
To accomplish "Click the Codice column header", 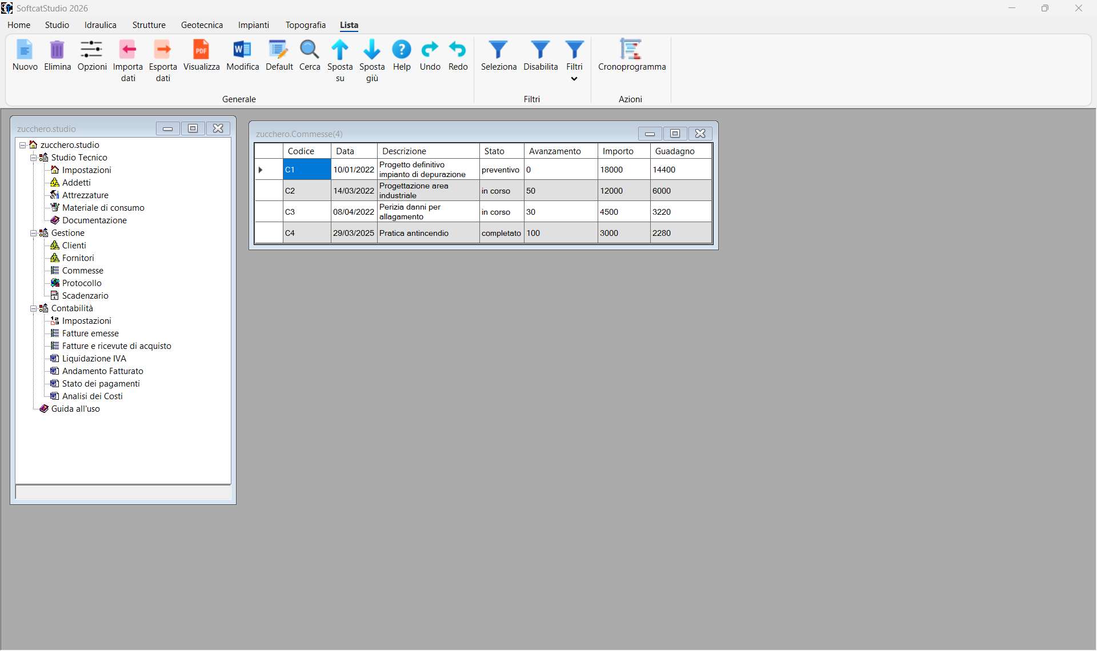I will tap(307, 151).
